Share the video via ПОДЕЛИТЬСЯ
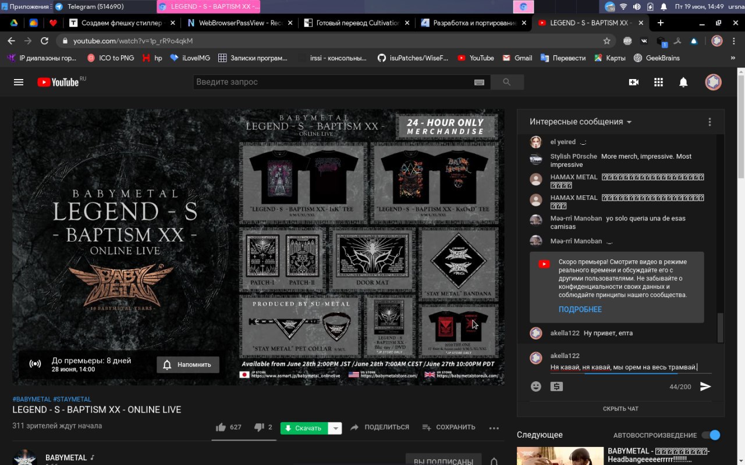Viewport: 745px width, 465px height. 379,427
